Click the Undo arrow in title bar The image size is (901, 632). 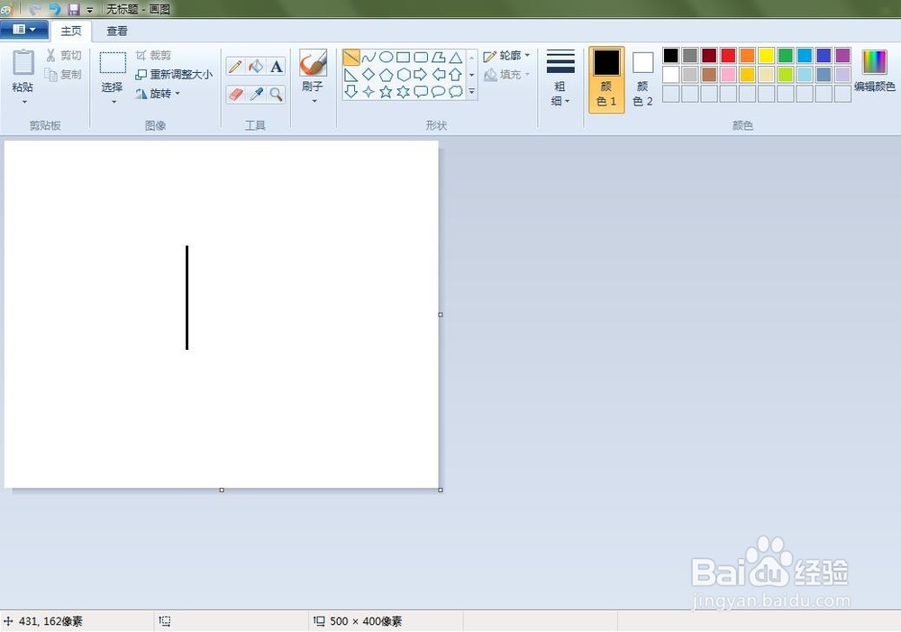pos(54,9)
